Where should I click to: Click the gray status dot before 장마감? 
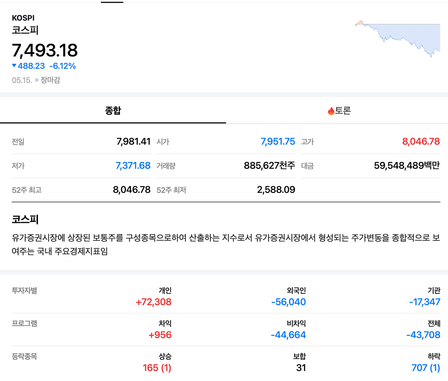click(x=37, y=80)
